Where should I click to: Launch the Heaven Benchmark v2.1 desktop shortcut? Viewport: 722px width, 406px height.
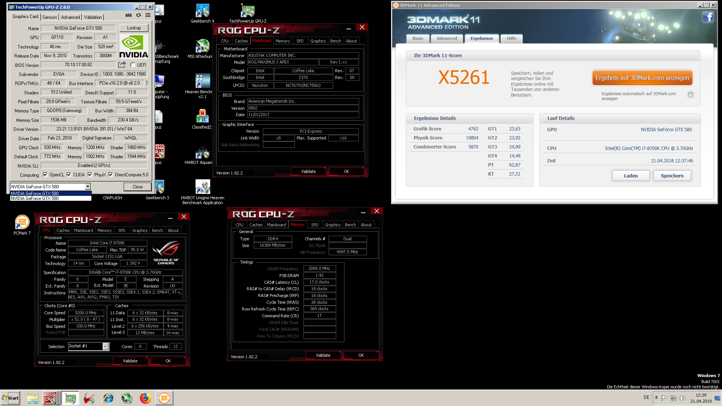[x=202, y=86]
